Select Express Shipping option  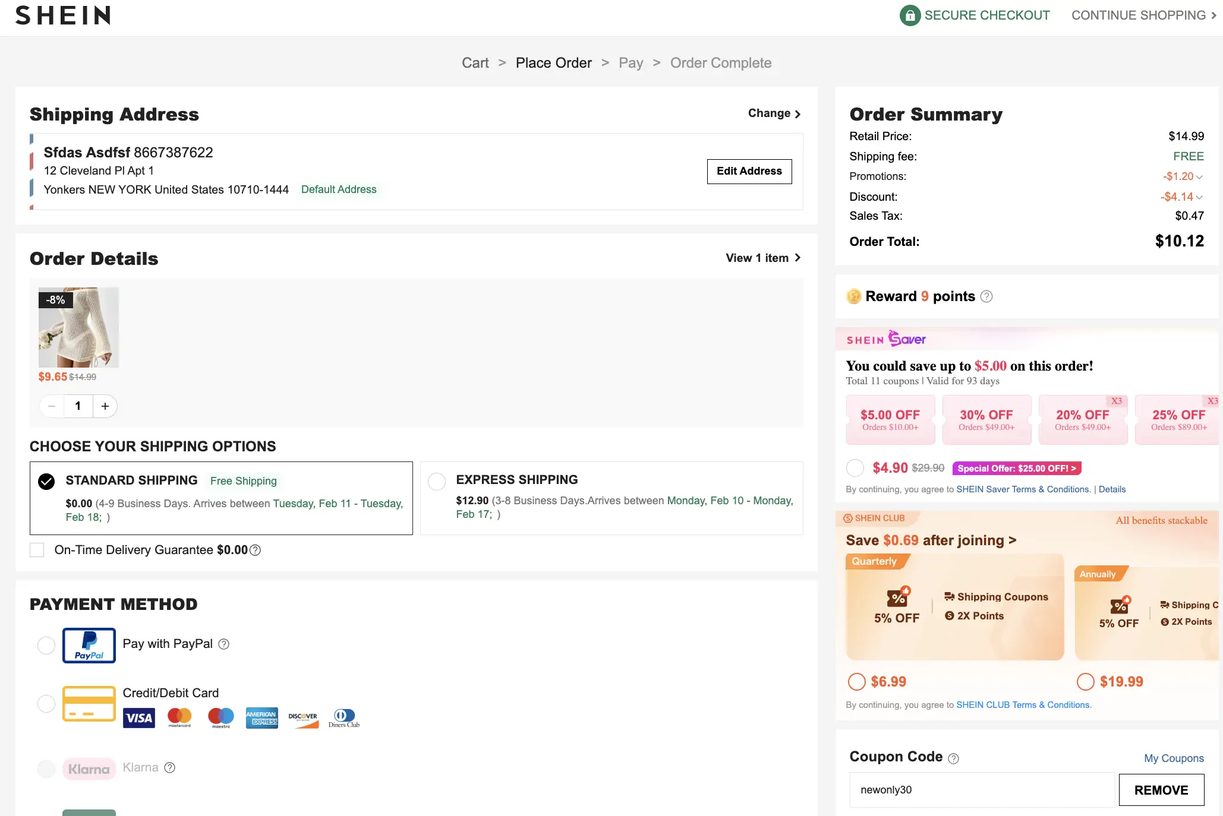(437, 481)
